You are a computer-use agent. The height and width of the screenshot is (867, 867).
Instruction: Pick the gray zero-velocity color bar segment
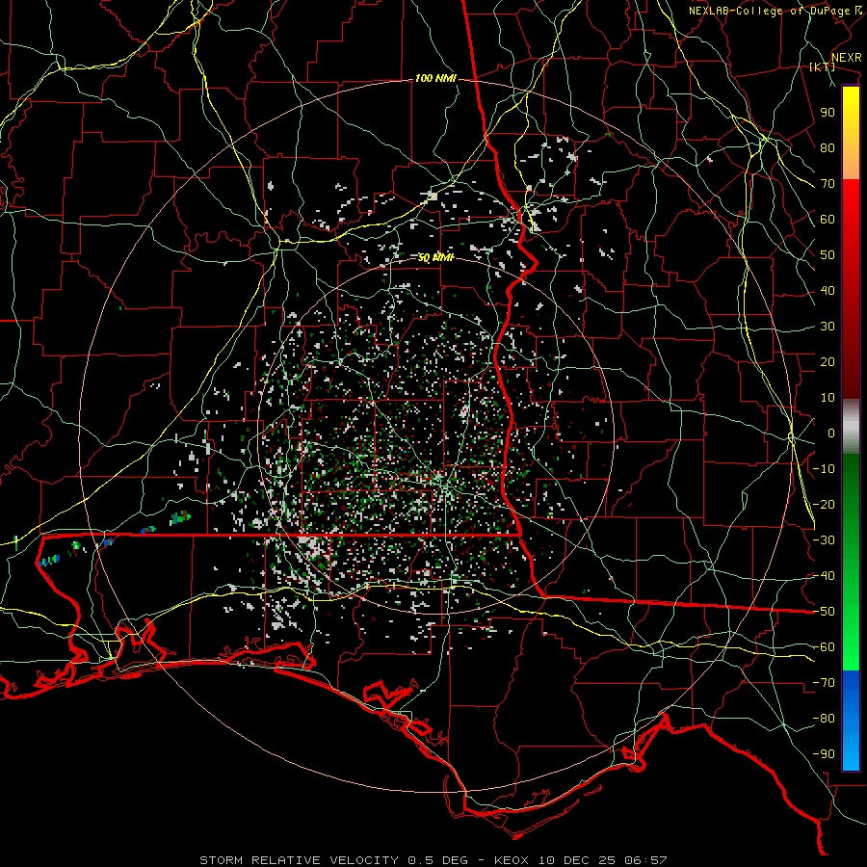coord(851,427)
